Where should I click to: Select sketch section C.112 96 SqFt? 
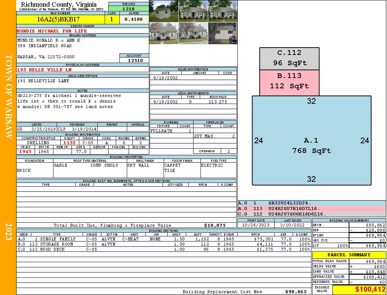pyautogui.click(x=289, y=59)
